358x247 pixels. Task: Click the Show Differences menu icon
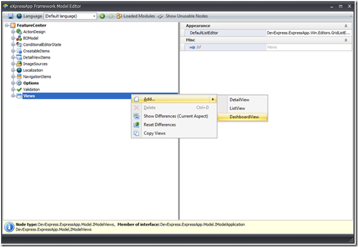136,116
